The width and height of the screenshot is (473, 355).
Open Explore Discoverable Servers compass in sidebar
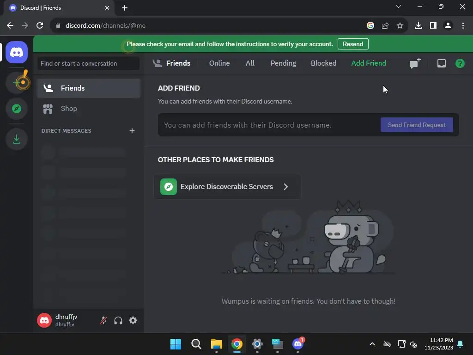click(x=17, y=108)
